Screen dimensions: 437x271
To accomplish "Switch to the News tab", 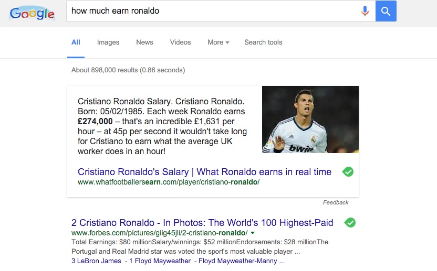I will [x=144, y=42].
